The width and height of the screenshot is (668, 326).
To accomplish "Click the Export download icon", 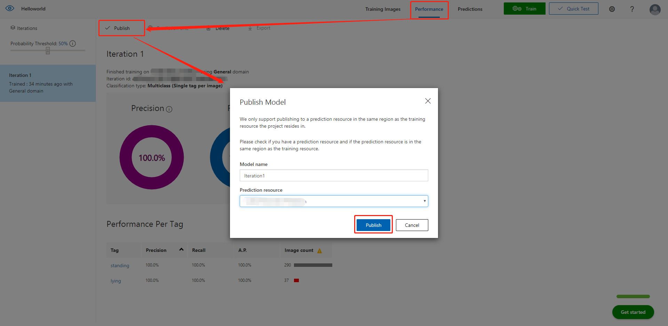I will 250,28.
